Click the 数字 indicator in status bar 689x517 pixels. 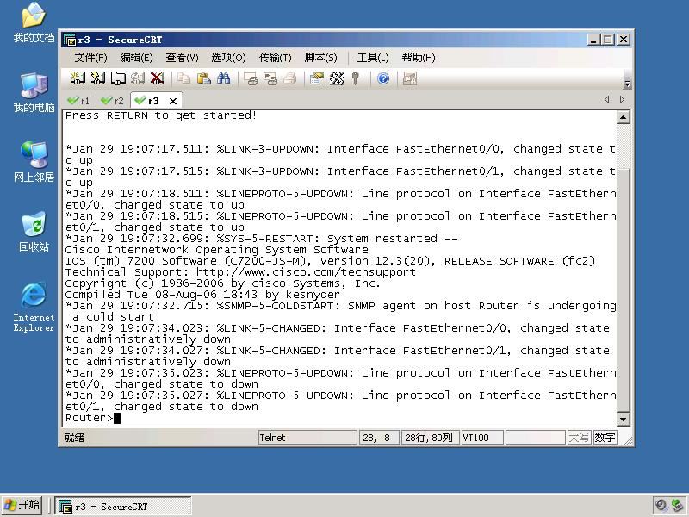point(605,438)
